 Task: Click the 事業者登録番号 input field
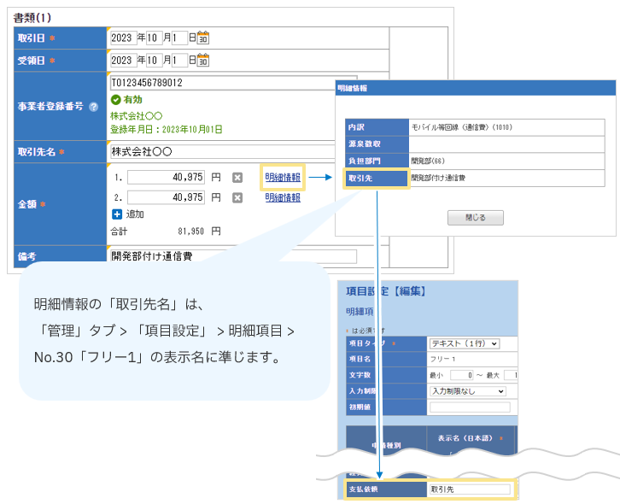pyautogui.click(x=222, y=83)
